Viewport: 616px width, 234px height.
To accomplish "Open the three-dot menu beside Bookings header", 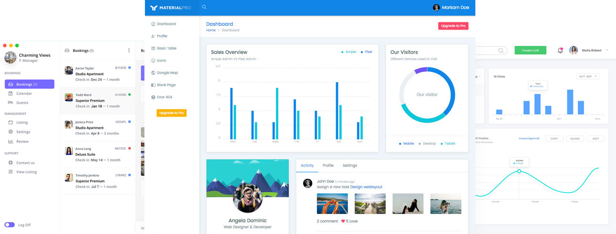I will pos(129,51).
